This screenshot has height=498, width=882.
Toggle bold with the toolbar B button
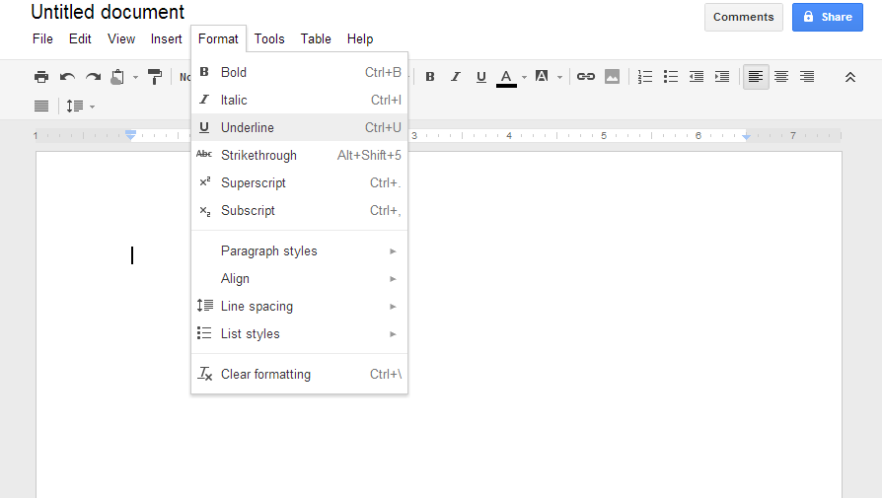coord(430,77)
